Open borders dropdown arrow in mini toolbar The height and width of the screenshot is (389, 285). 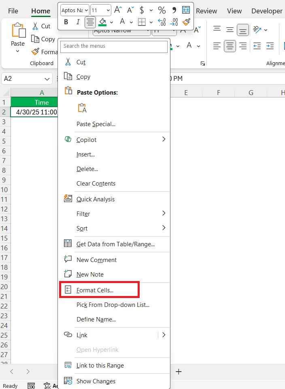point(151,22)
